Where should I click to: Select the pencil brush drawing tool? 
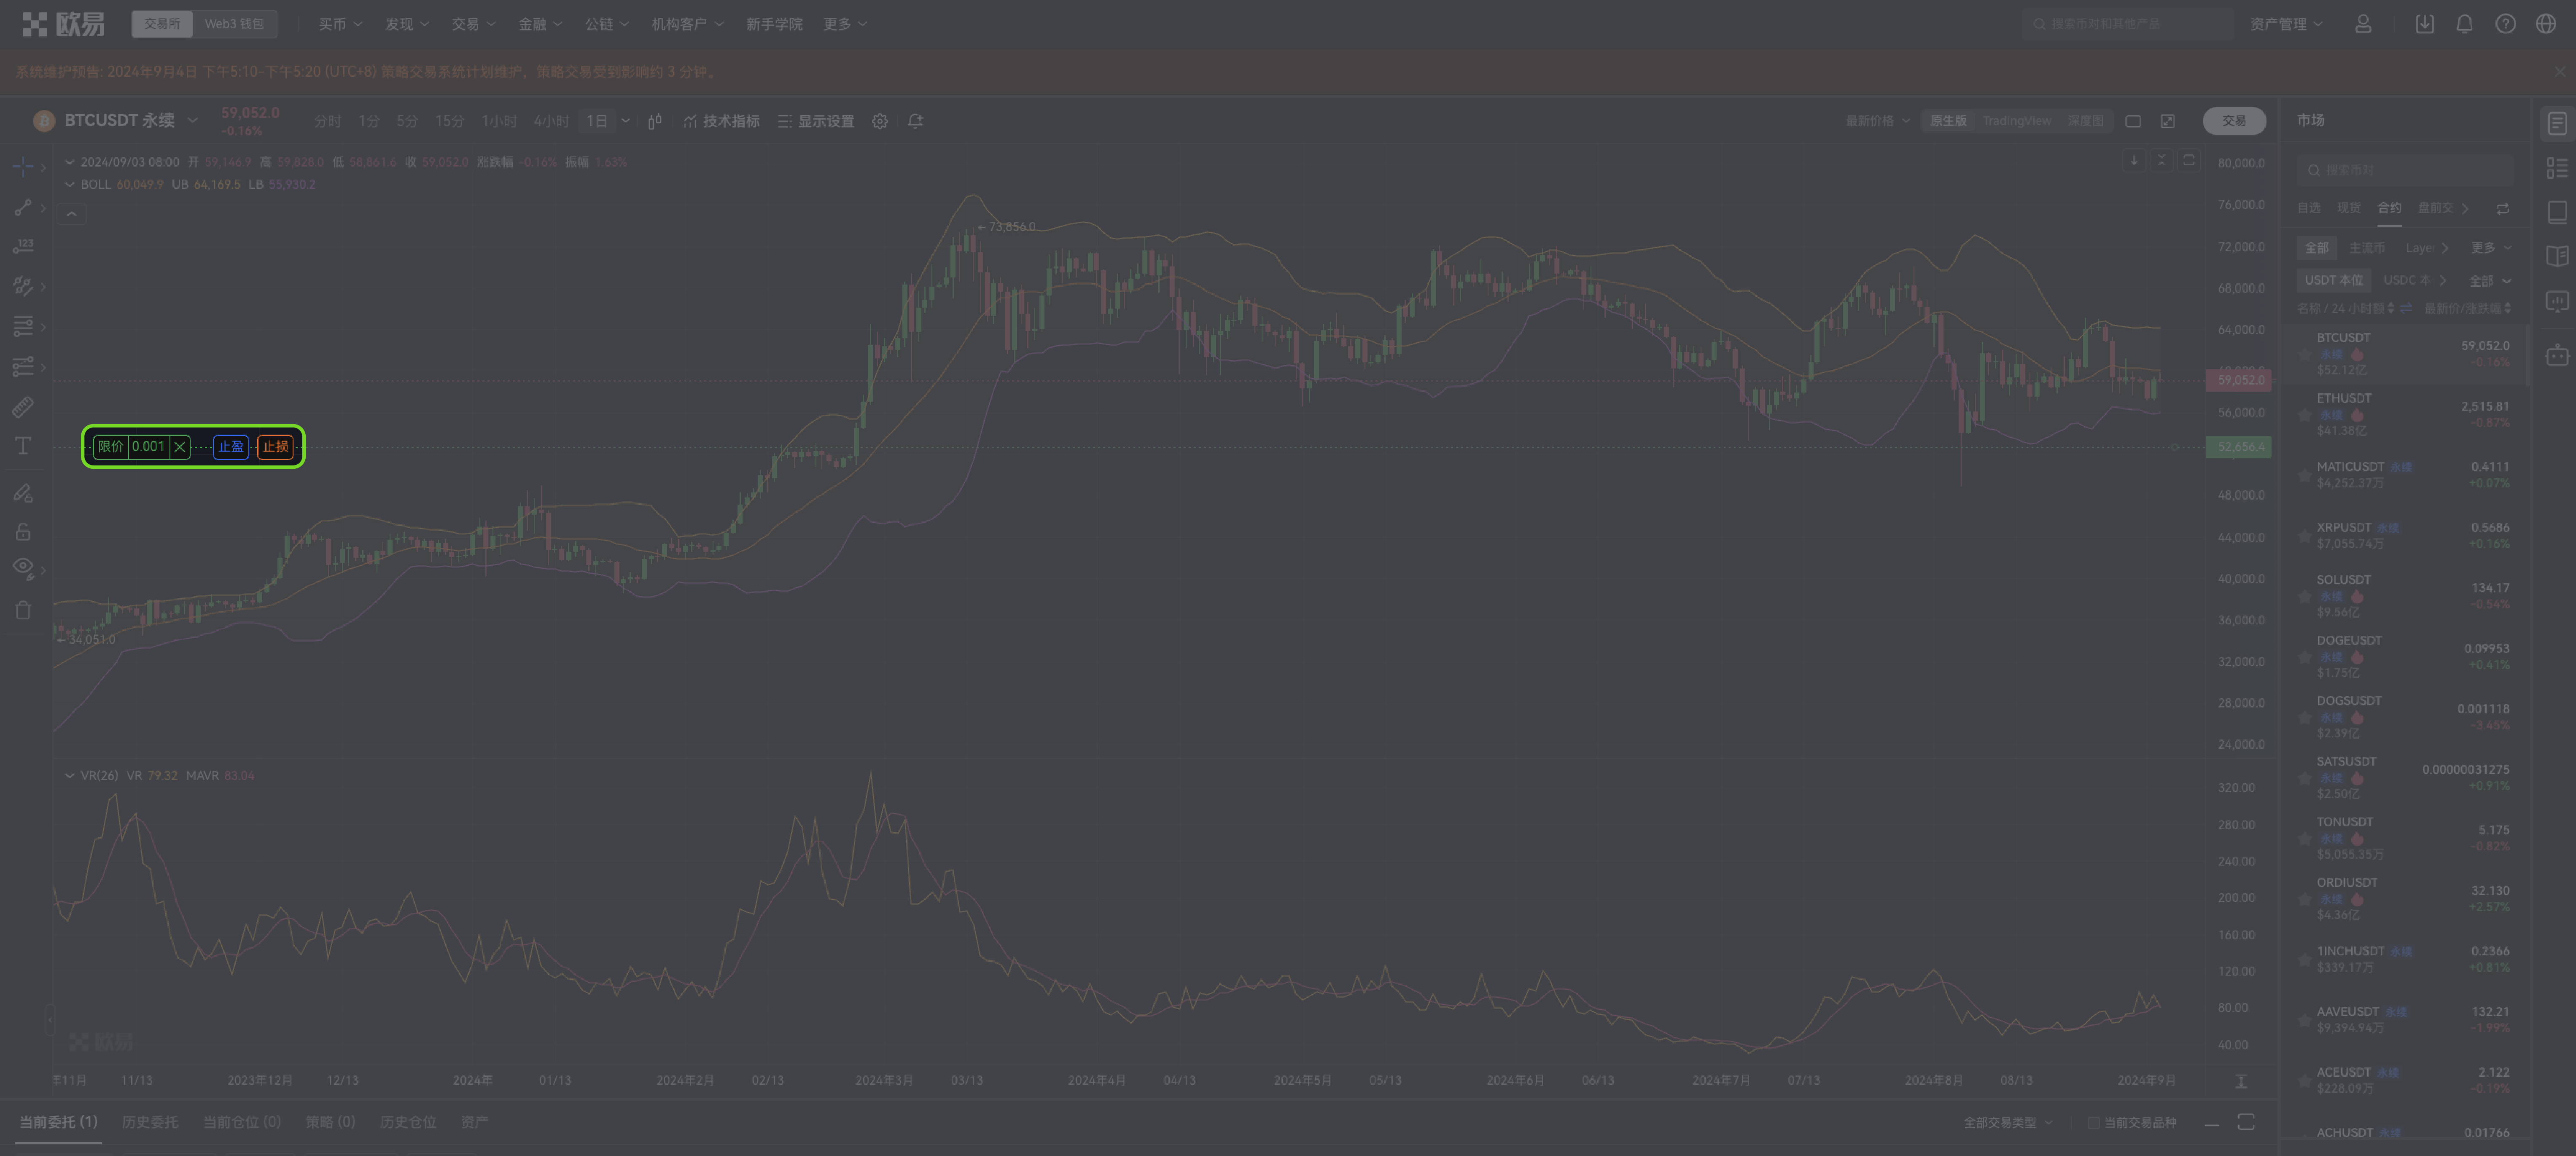pyautogui.click(x=23, y=493)
